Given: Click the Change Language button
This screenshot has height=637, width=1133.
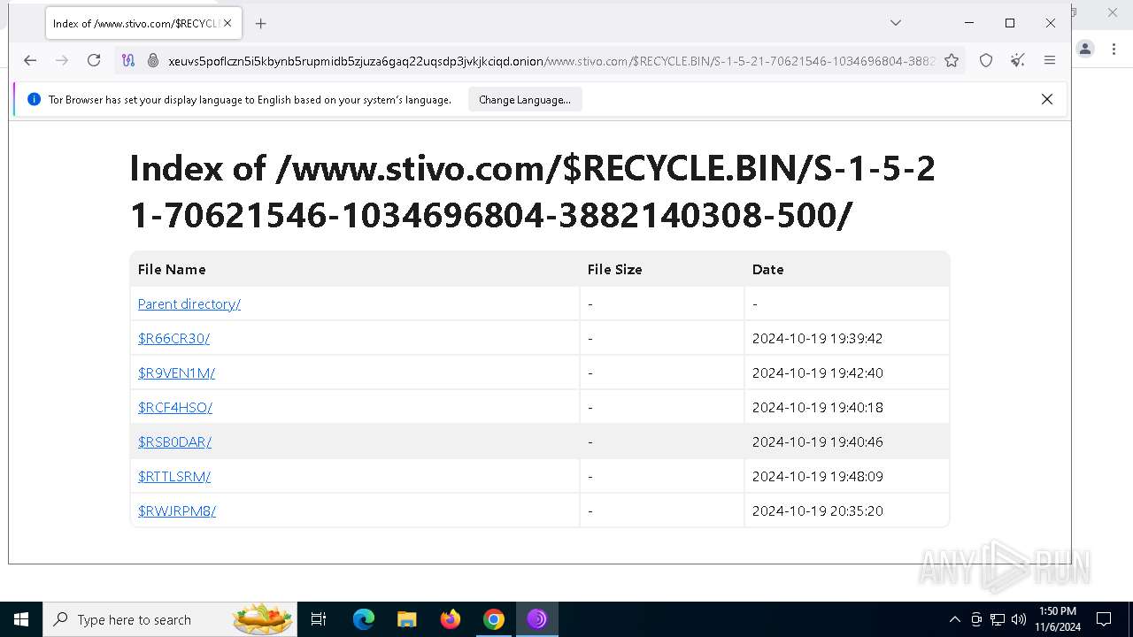Looking at the screenshot, I should [x=525, y=100].
